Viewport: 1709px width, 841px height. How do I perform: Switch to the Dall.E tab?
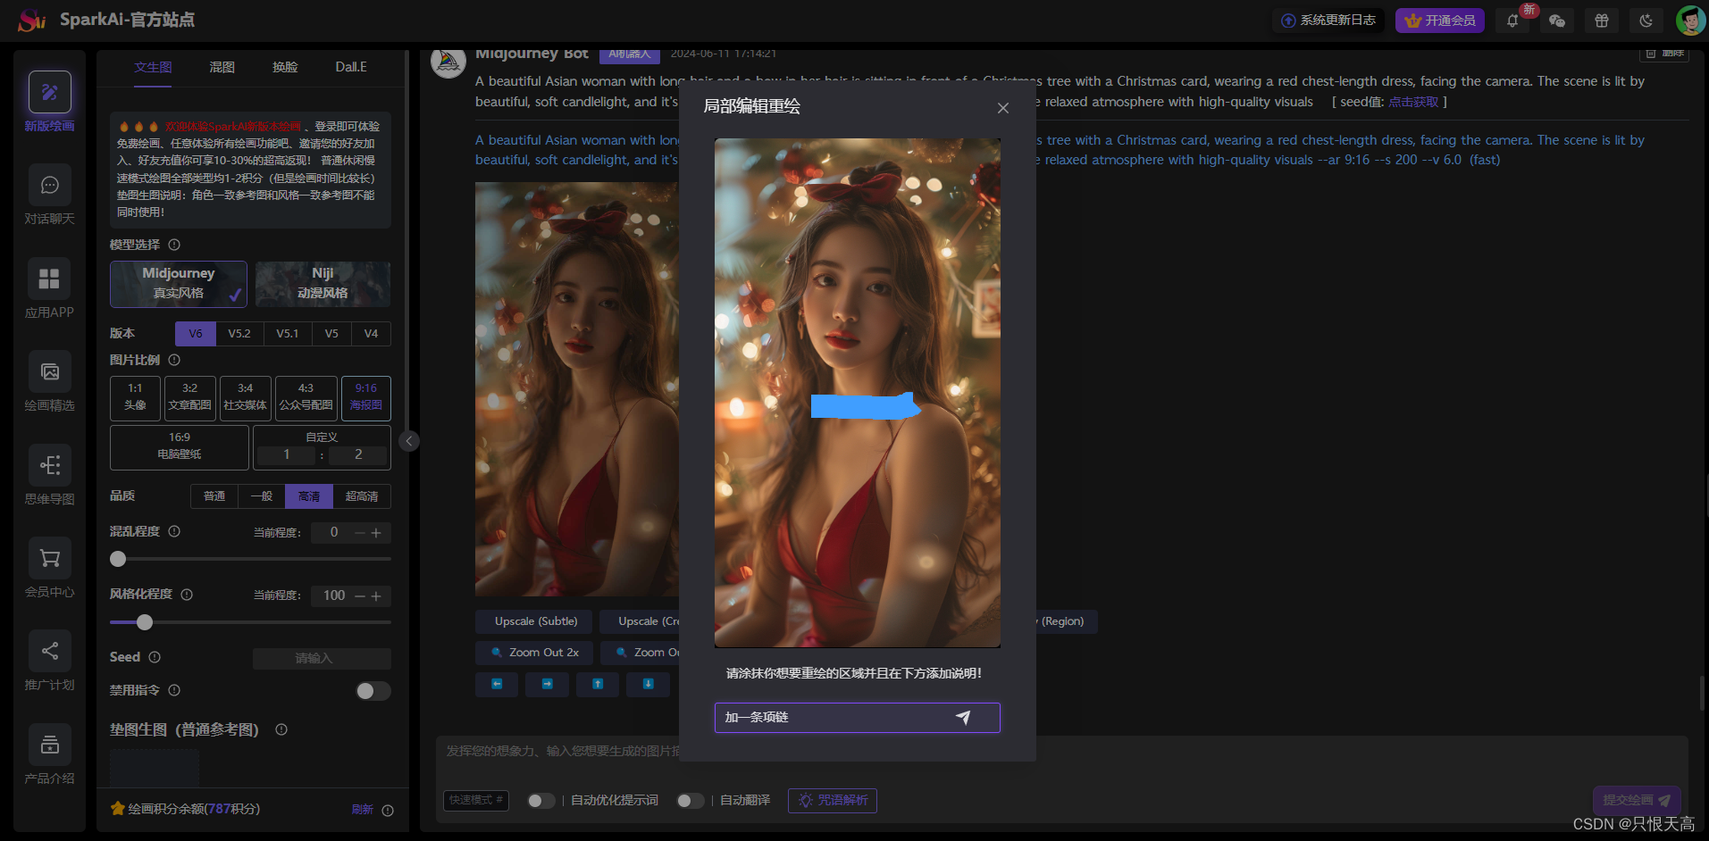pos(351,67)
